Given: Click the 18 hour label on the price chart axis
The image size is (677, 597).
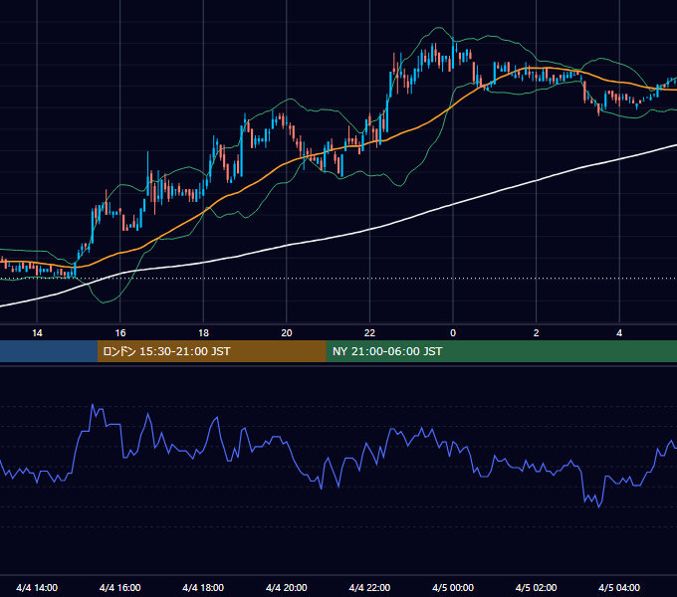Looking at the screenshot, I should (x=203, y=333).
